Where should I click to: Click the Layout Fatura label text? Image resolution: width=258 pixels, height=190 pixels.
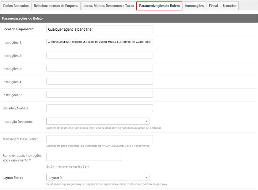[x=13, y=177]
